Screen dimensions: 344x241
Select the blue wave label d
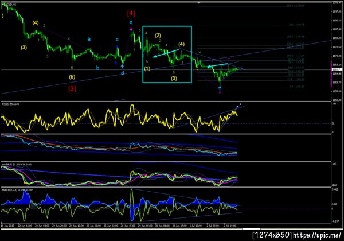click(123, 73)
